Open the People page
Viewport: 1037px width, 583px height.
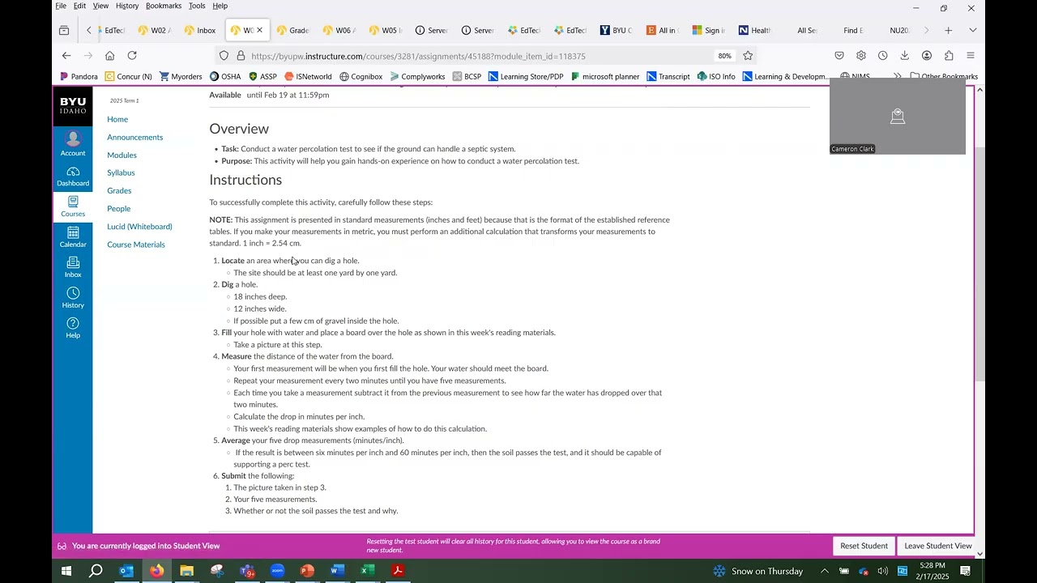point(118,208)
